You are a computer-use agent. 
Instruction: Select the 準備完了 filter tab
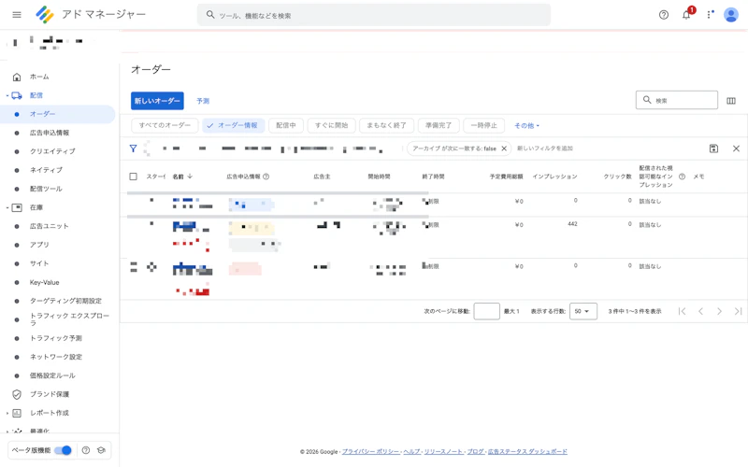(439, 125)
